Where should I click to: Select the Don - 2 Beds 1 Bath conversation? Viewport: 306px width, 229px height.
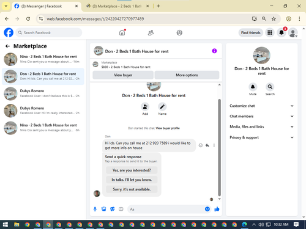pos(43,76)
